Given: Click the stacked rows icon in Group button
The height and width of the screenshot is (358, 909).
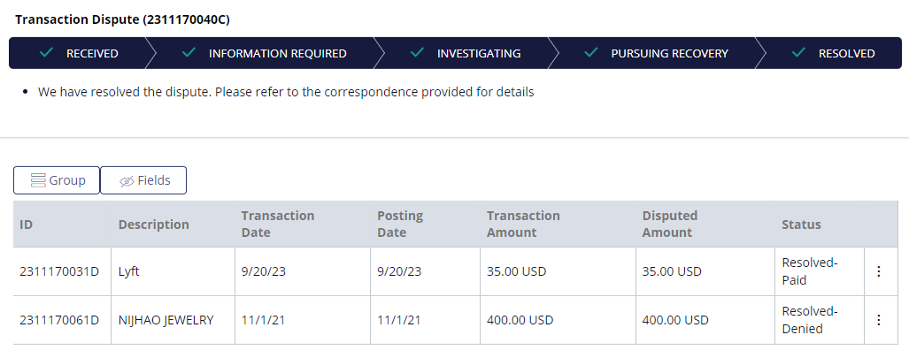Looking at the screenshot, I should (38, 180).
